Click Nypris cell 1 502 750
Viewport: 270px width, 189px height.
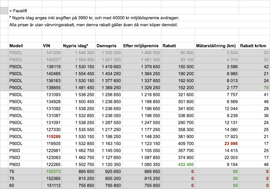coord(79,165)
